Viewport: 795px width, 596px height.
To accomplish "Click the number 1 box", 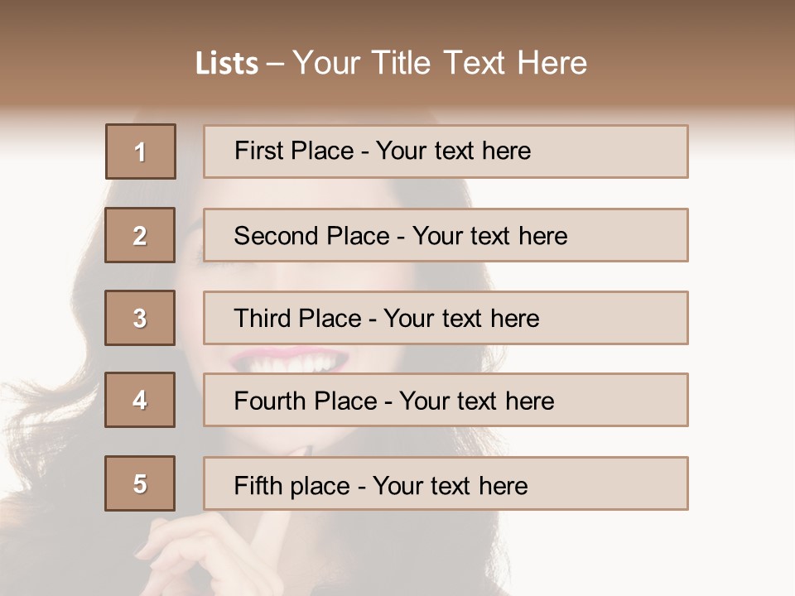I will [x=141, y=151].
